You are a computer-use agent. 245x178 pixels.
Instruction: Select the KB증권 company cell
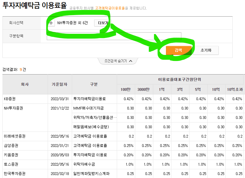[25, 99]
